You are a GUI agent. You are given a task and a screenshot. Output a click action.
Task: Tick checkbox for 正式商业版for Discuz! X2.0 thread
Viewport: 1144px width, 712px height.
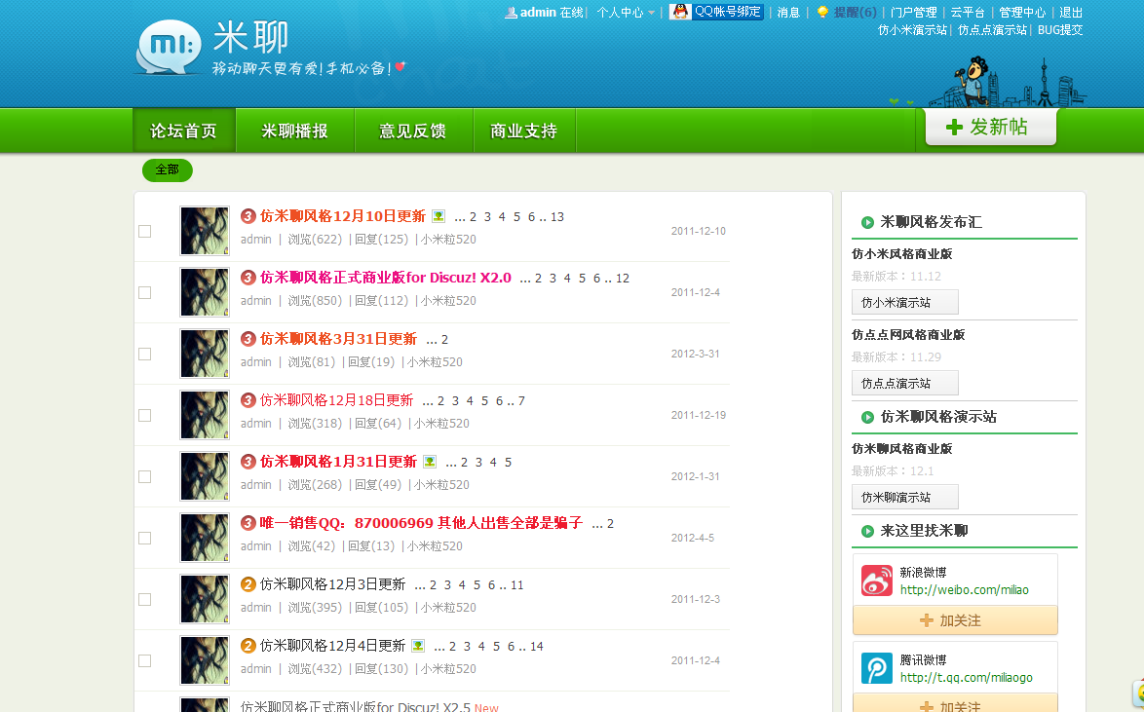144,292
